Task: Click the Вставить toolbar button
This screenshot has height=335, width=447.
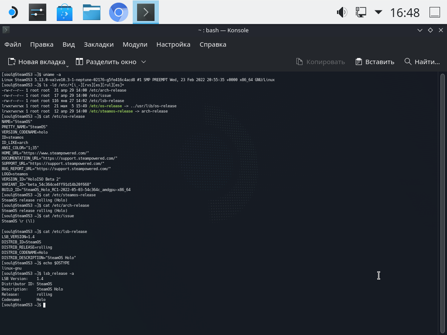Action: [375, 62]
